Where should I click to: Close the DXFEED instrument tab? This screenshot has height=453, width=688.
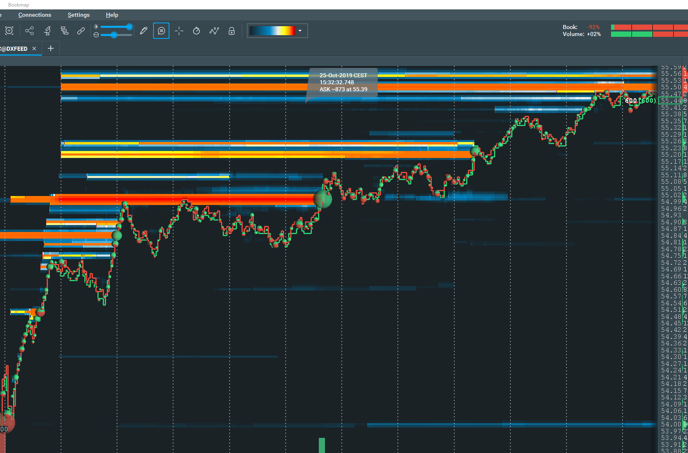pos(34,48)
